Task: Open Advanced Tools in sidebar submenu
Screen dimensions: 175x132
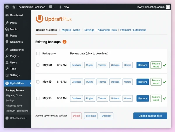Action: click(14, 106)
